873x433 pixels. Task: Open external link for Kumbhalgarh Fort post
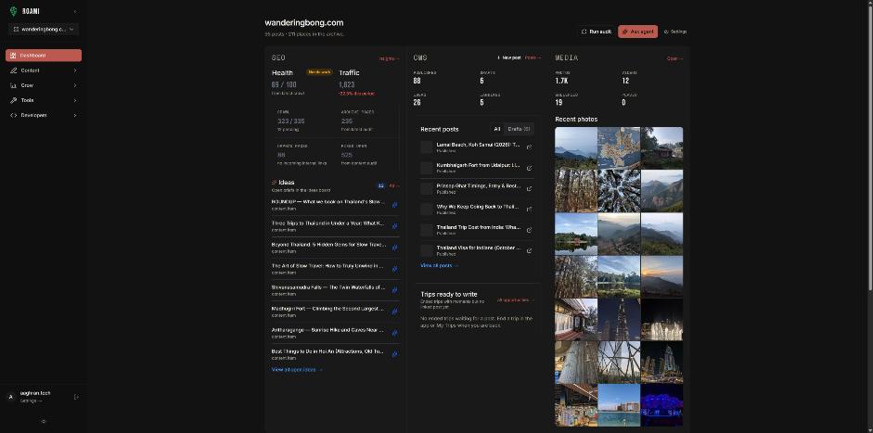tap(529, 168)
